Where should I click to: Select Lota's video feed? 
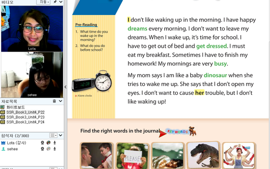click(x=32, y=29)
